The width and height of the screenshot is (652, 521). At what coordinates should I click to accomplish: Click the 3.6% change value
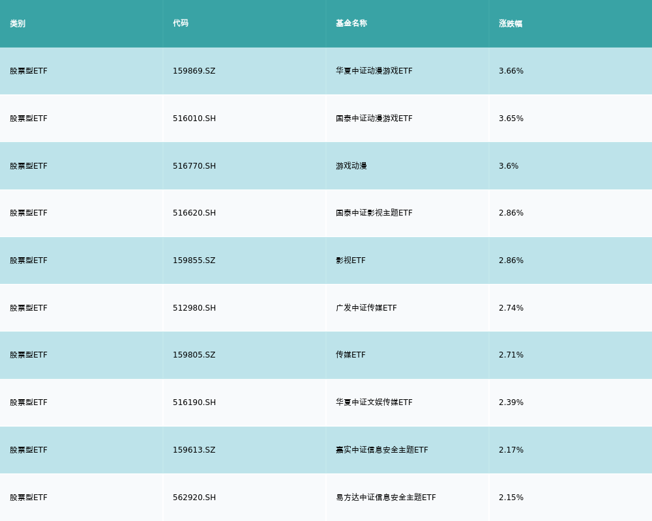tap(509, 166)
